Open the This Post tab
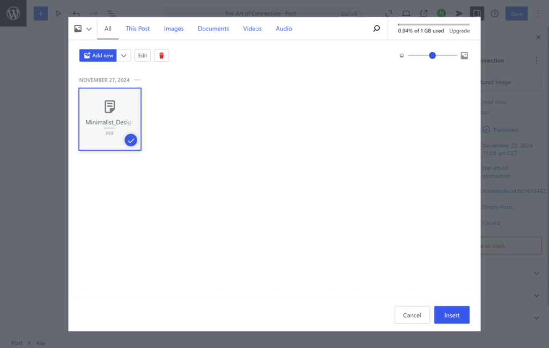The width and height of the screenshot is (549, 348). (138, 29)
